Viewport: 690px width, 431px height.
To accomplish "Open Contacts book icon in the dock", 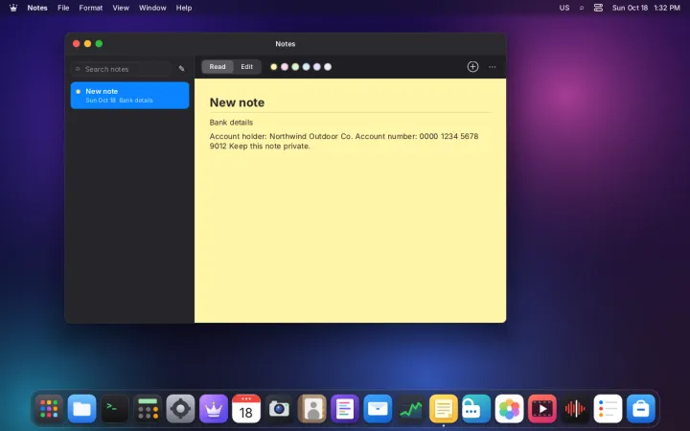I will (x=312, y=409).
